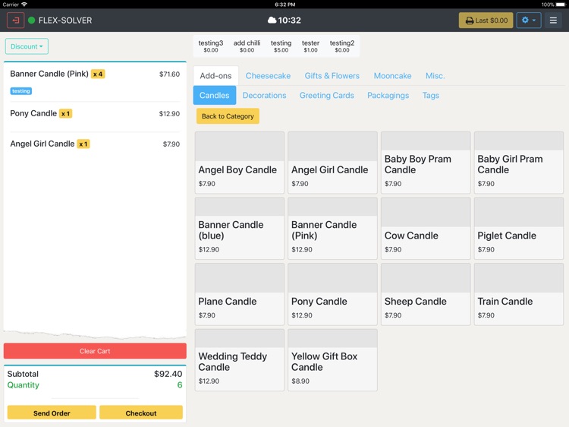Click the 10:32 clock display
This screenshot has width=569, height=427.
pyautogui.click(x=289, y=21)
